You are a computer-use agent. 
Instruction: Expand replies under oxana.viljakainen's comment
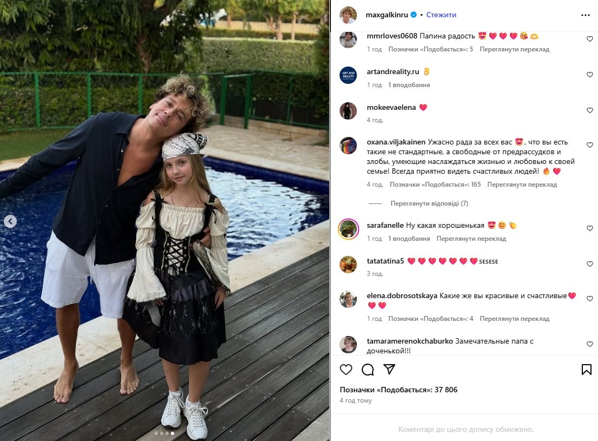coord(429,203)
